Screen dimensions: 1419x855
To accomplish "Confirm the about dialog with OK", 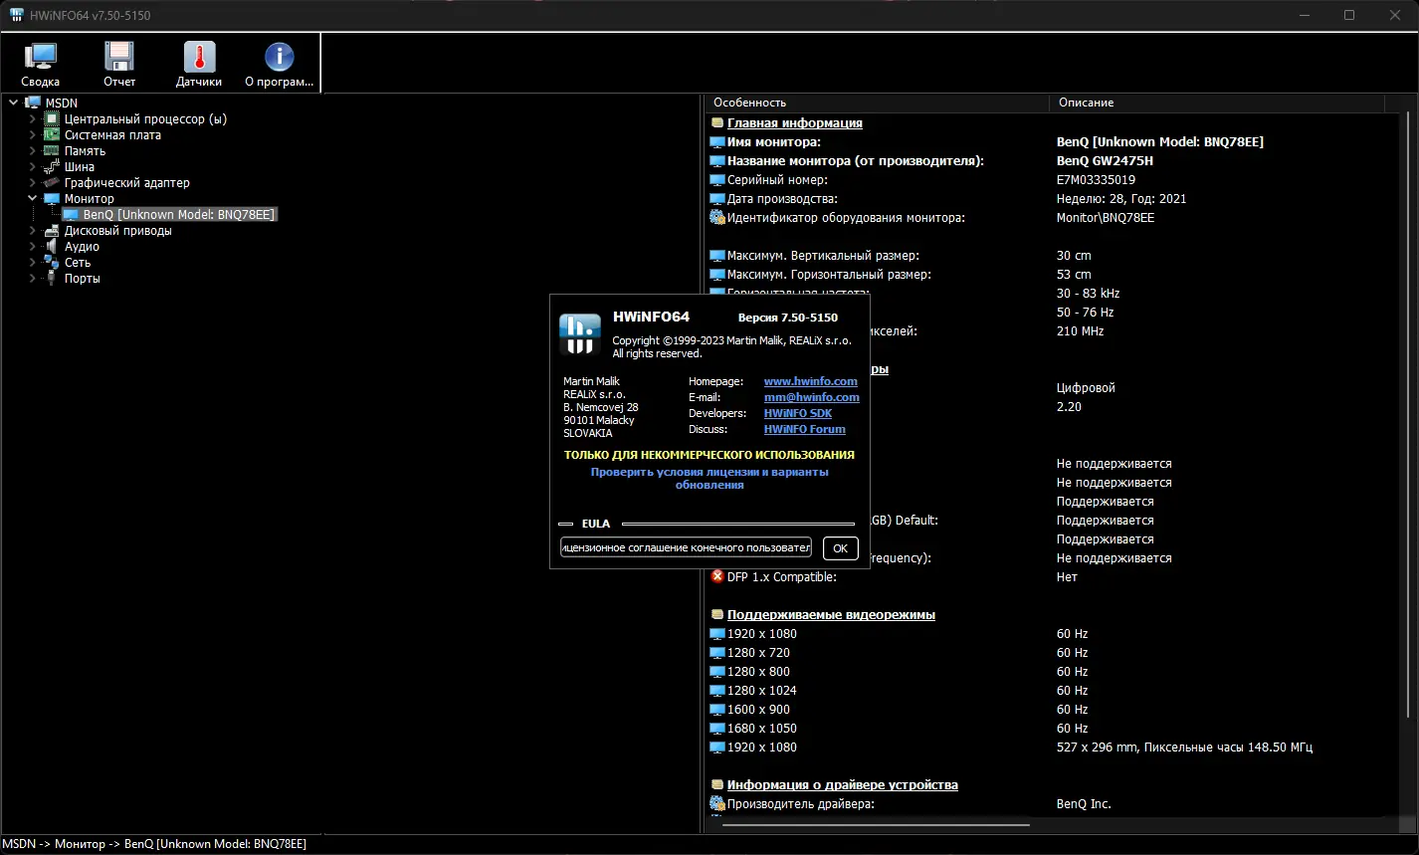I will point(841,547).
